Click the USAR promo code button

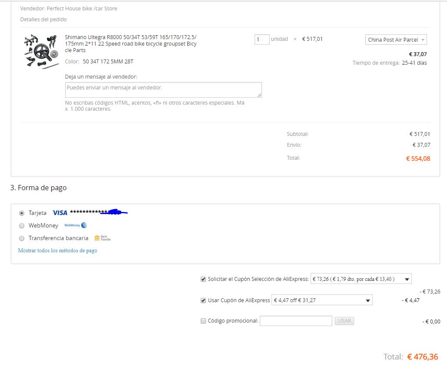(x=344, y=321)
